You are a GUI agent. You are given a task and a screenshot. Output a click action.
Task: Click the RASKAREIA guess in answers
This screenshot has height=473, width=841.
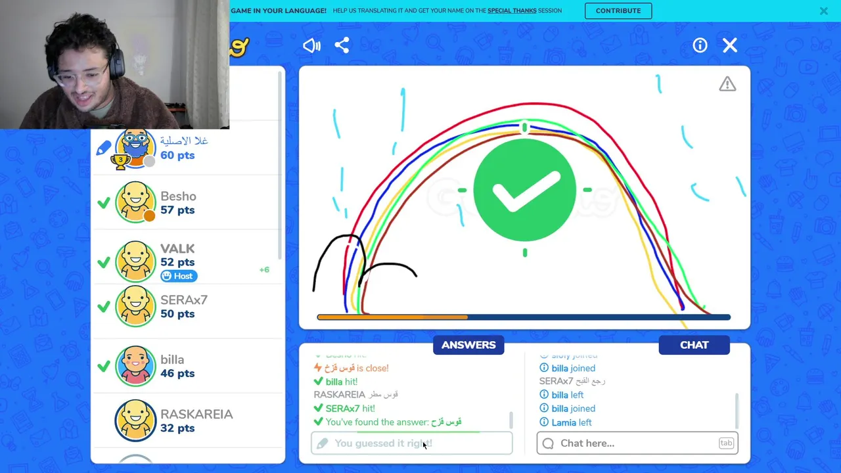click(356, 395)
